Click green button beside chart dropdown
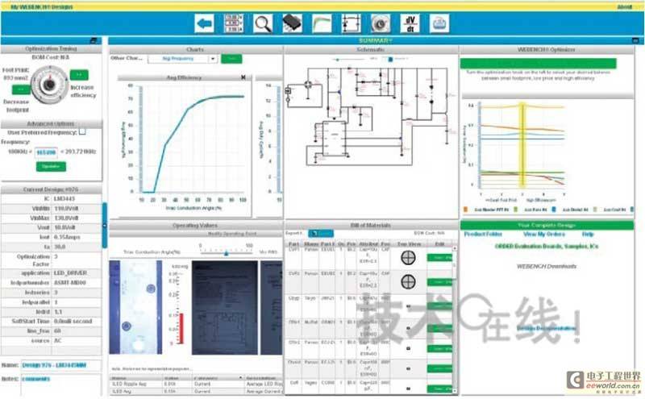This screenshot has height=399, width=645. click(231, 59)
